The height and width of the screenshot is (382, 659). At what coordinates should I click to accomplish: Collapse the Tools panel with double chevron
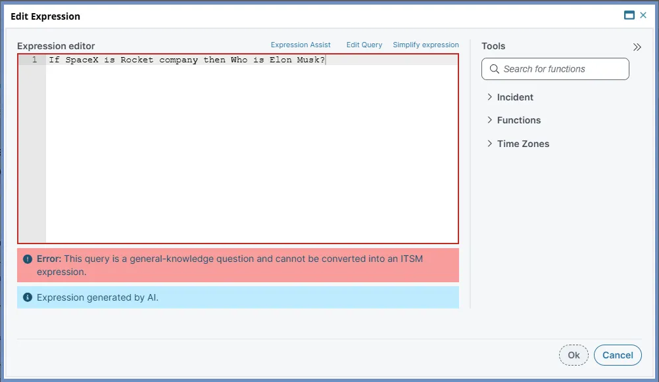[637, 47]
